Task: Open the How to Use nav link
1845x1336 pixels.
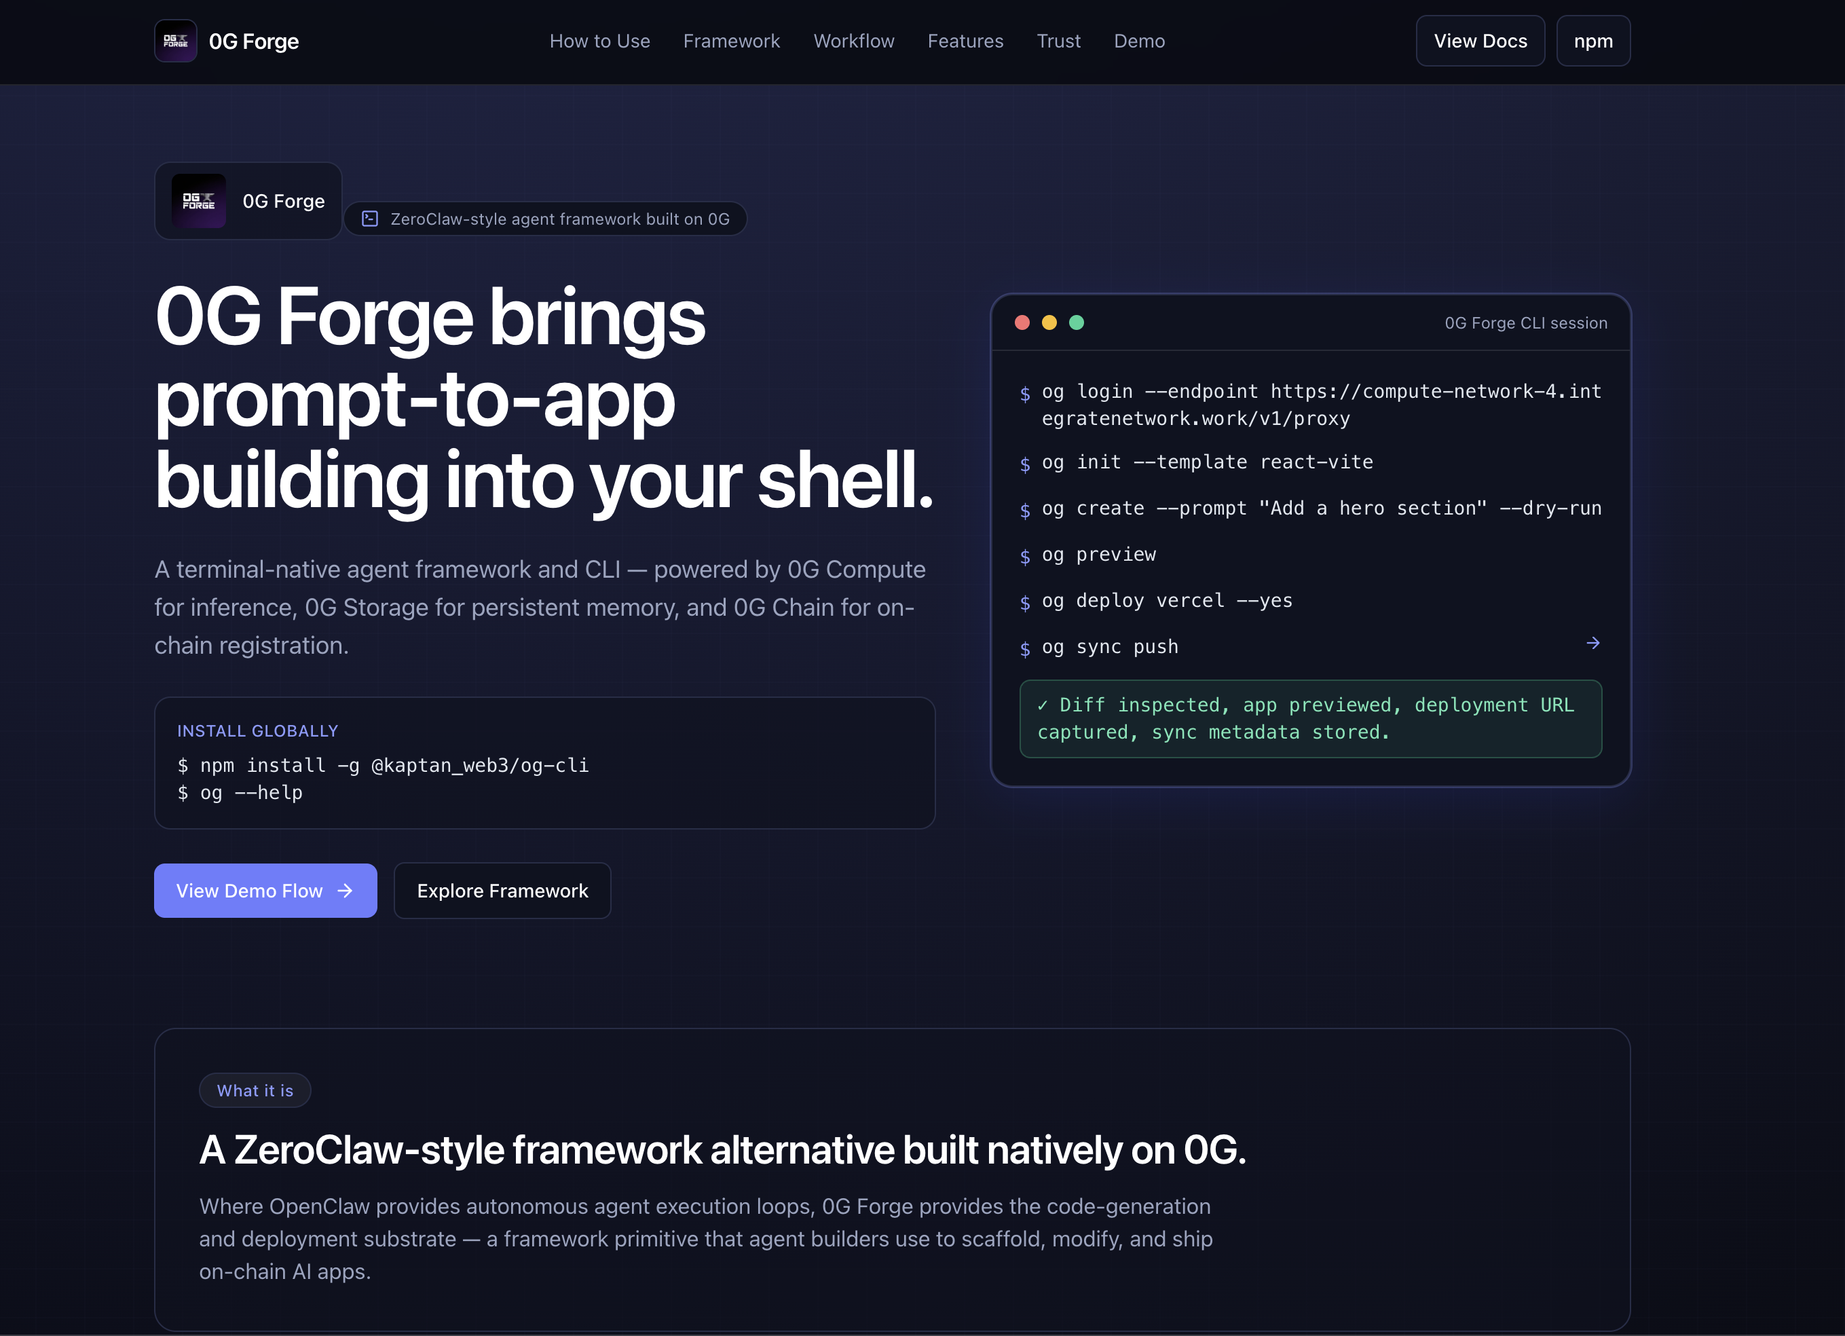Action: click(599, 41)
